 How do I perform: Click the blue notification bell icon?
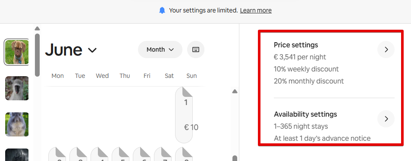pyautogui.click(x=162, y=10)
